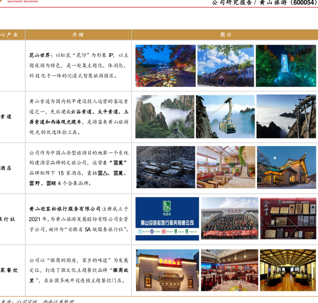Image resolution: width=318 pixels, height=303 pixels.
Task: Click the hotel lobby interior photo
Action: click(x=225, y=167)
